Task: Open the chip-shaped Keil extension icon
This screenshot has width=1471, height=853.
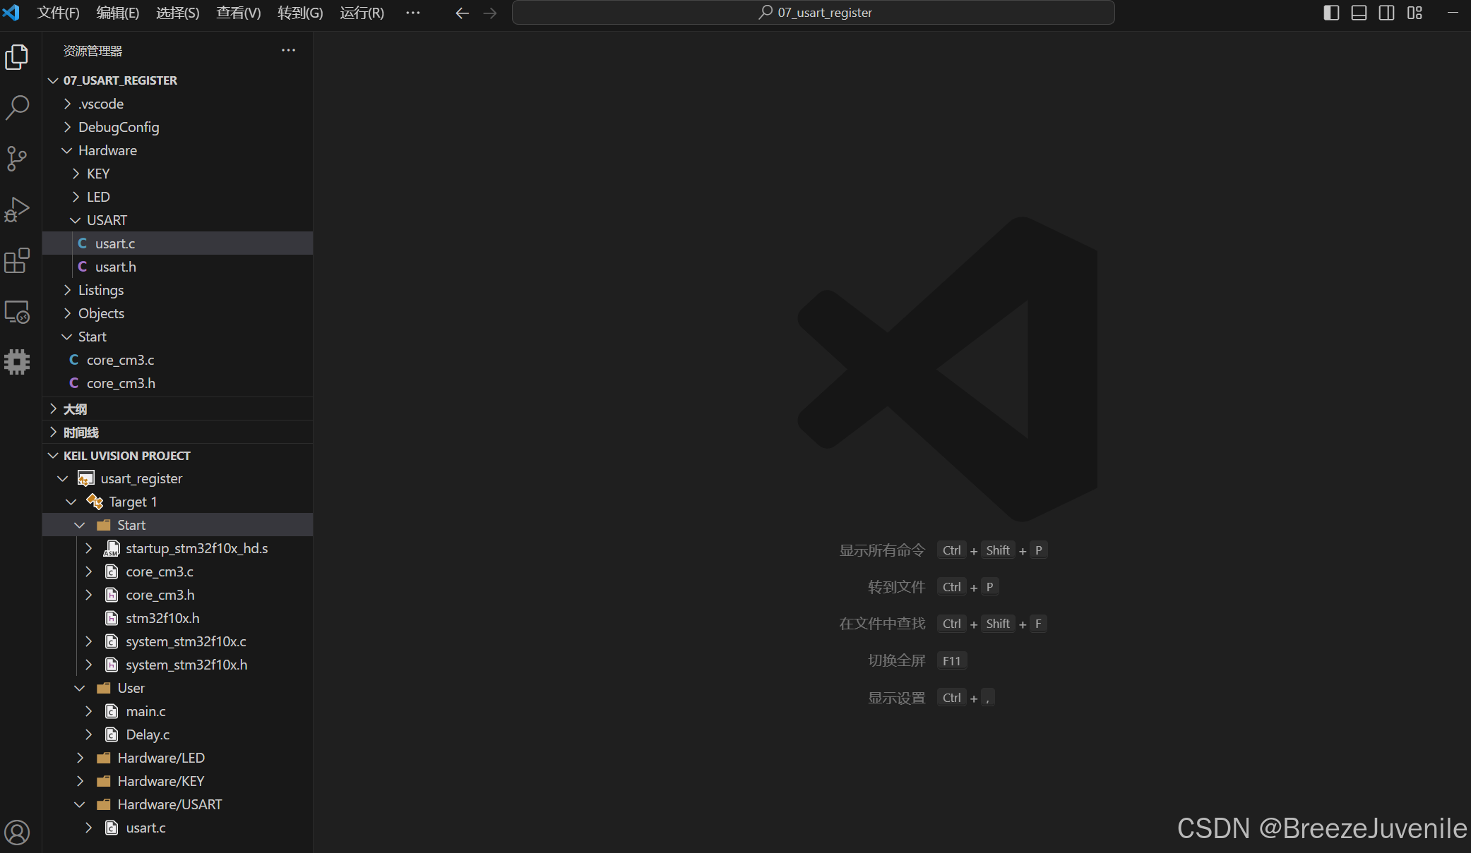Action: pos(17,362)
